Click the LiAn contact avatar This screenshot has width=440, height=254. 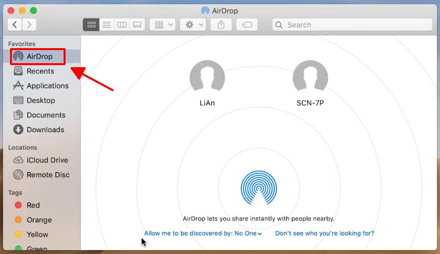tap(207, 77)
